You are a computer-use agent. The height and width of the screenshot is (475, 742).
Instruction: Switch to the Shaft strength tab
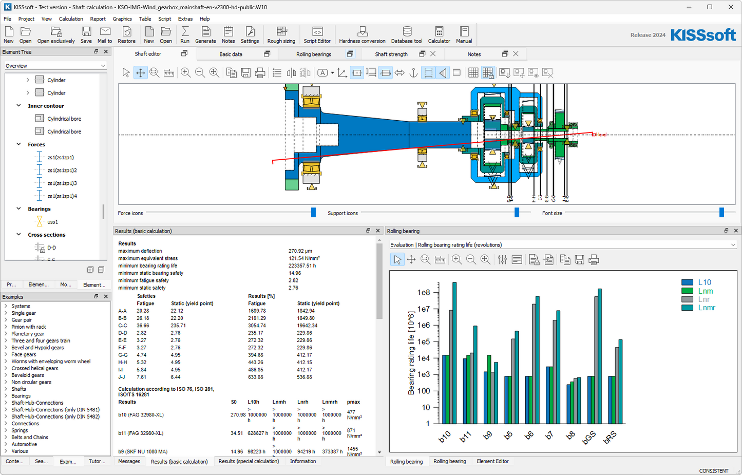point(391,54)
